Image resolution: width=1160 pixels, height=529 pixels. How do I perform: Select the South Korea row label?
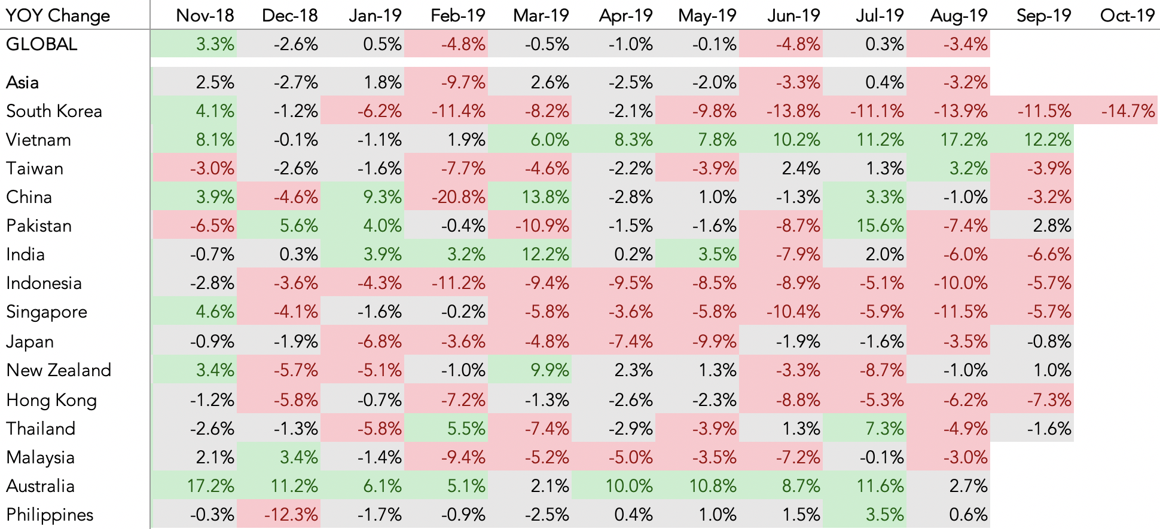tap(54, 111)
